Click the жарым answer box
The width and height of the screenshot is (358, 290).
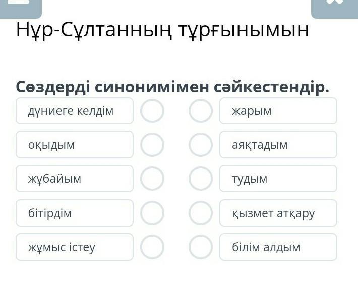tap(278, 111)
